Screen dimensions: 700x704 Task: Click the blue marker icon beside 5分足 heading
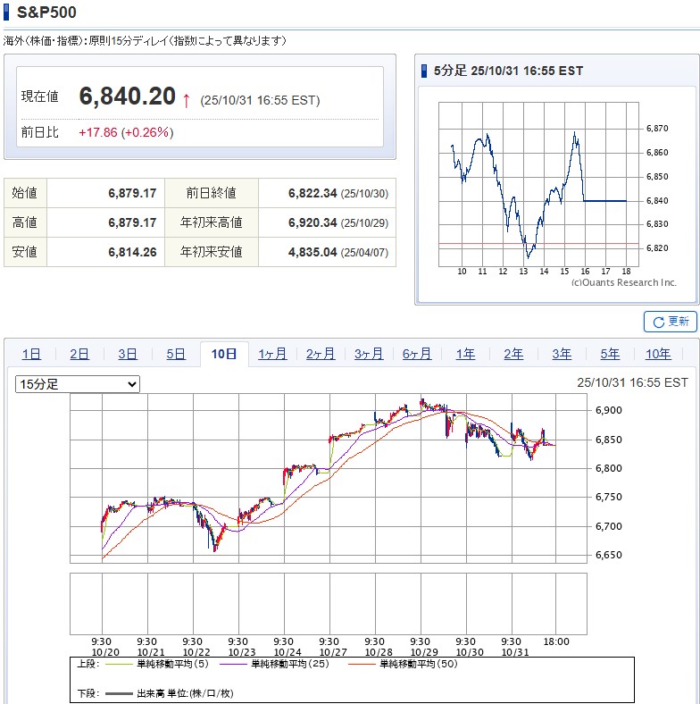click(425, 71)
